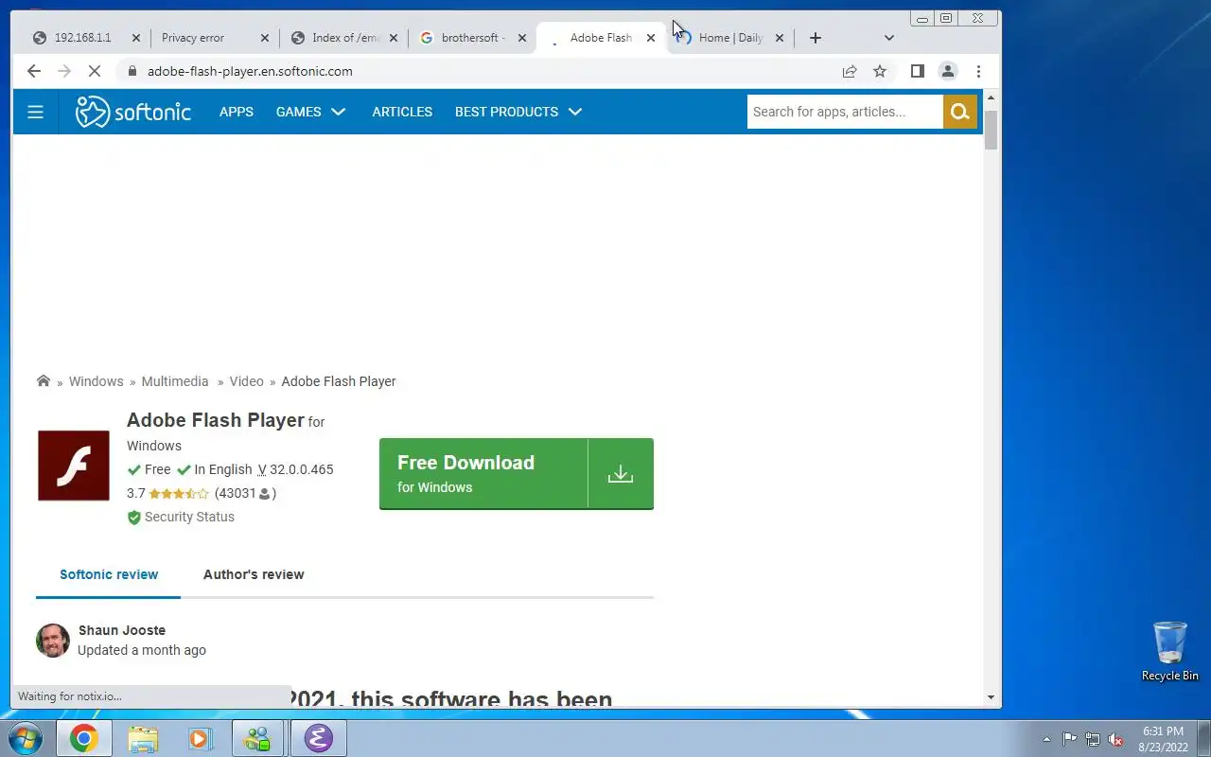Close the Privacy error tab

point(265,38)
